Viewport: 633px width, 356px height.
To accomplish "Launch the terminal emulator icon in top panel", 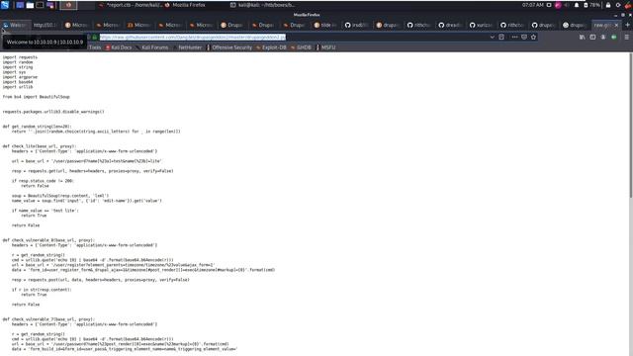I will 40,5.
